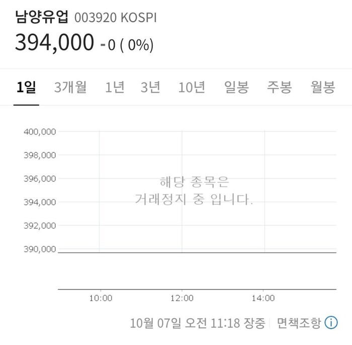Select the 10년 chart range
Viewport: 352px width, 345px height.
click(192, 87)
